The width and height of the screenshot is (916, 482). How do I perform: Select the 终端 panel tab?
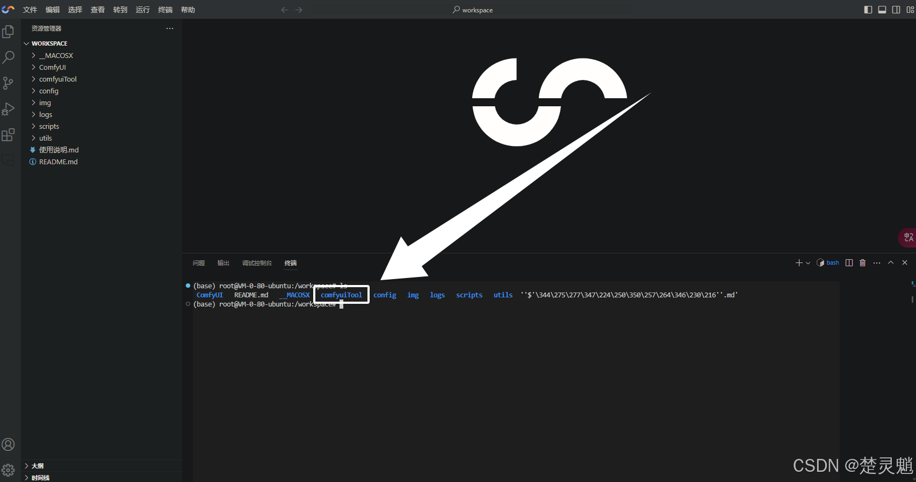tap(291, 263)
